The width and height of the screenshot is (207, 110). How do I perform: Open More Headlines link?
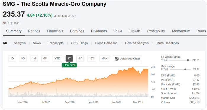168,43
